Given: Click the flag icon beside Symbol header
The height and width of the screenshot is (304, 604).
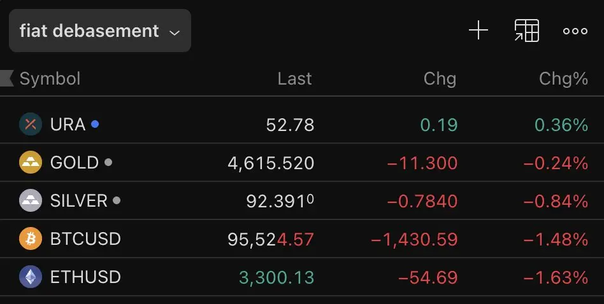Looking at the screenshot, I should click(x=7, y=78).
